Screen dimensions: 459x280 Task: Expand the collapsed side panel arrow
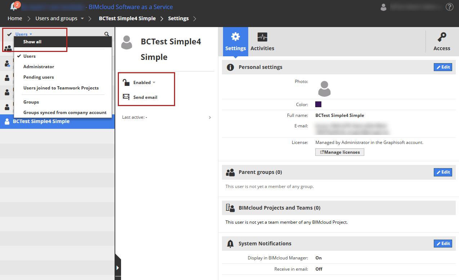(118, 268)
